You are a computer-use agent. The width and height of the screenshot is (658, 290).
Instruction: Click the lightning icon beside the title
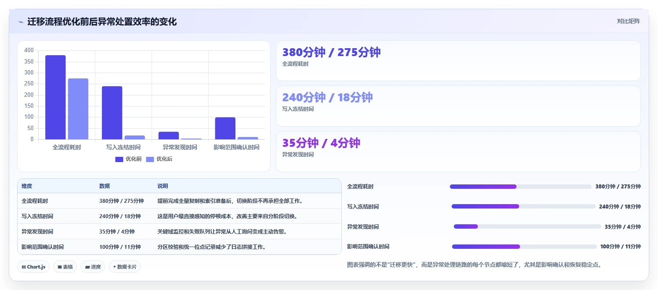pyautogui.click(x=21, y=22)
